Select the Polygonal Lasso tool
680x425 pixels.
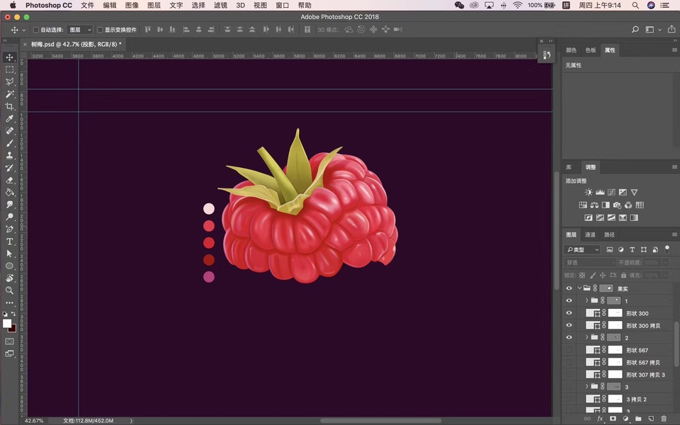(x=9, y=81)
